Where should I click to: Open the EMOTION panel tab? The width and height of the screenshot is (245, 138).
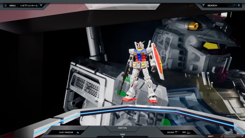(122, 128)
